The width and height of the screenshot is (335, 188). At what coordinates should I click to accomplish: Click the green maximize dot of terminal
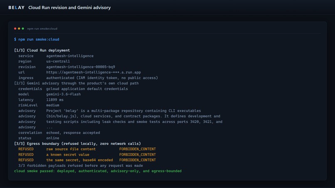tap(23, 29)
